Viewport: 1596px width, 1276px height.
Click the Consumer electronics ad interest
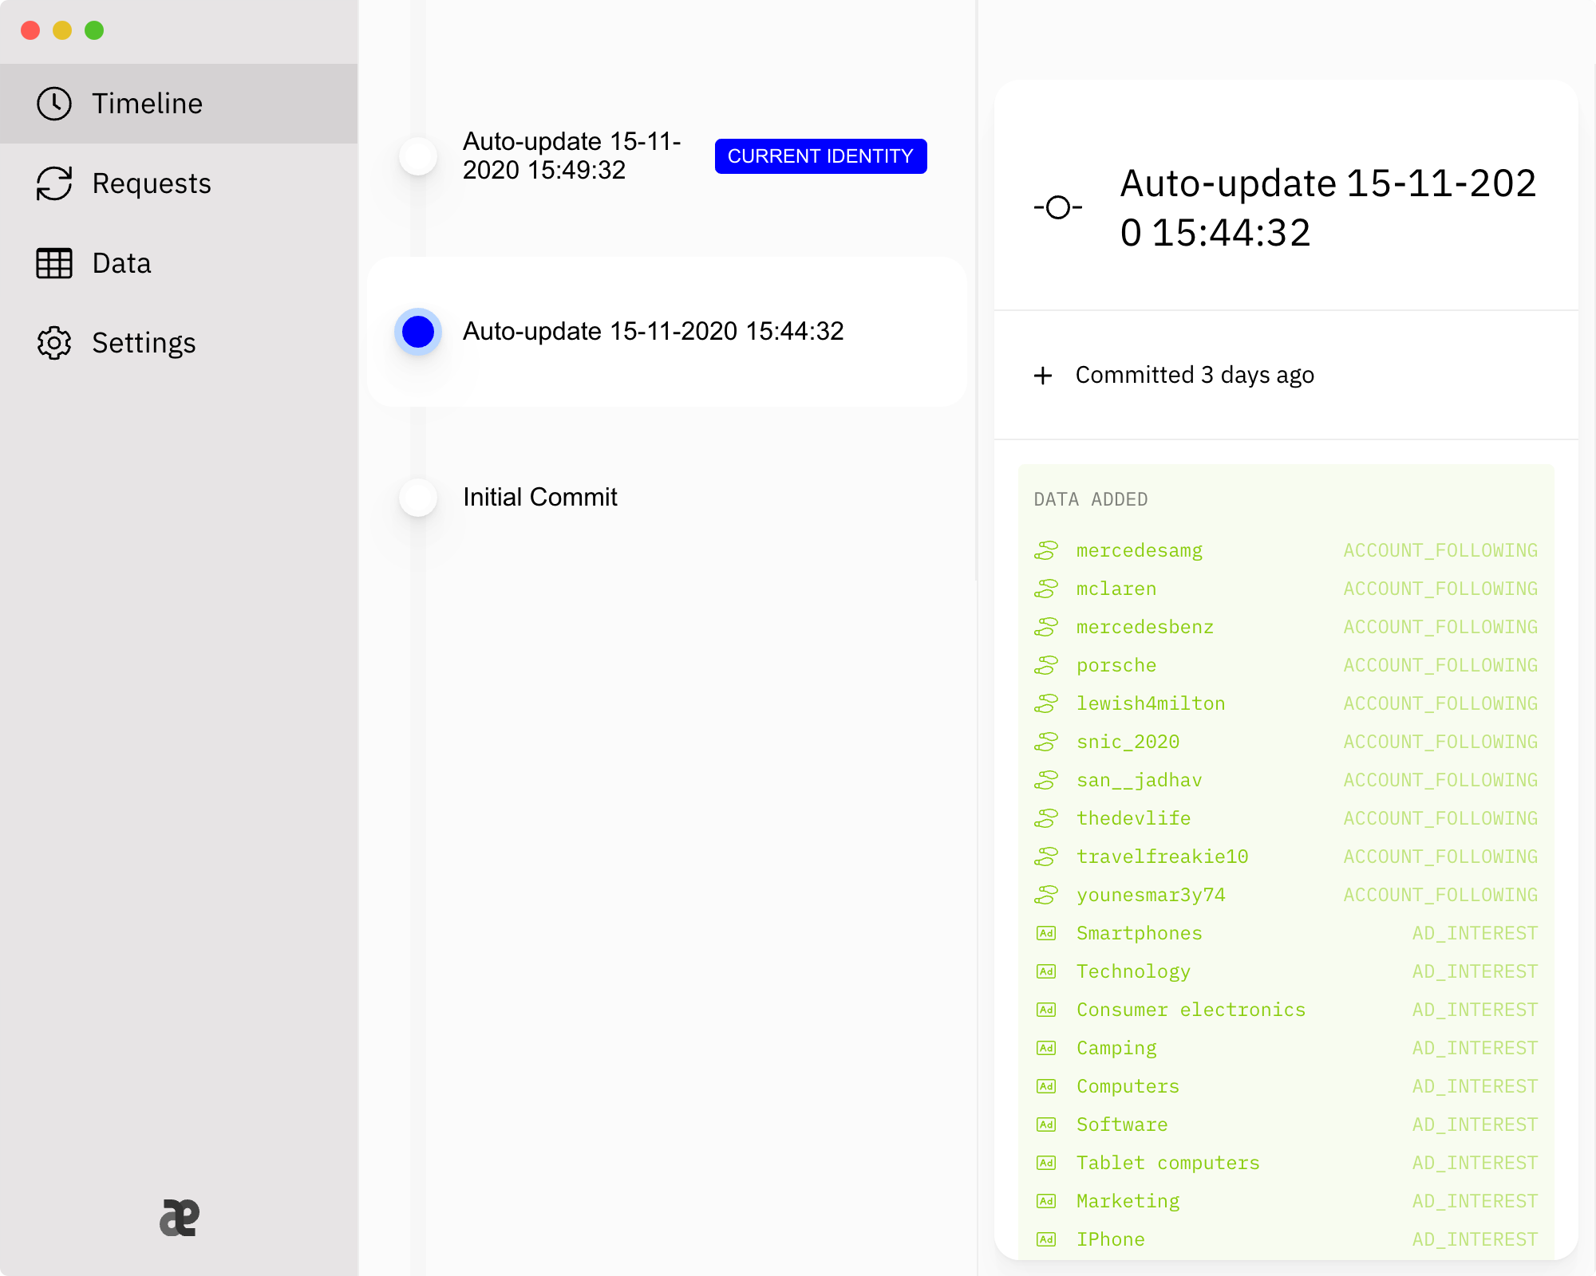click(x=1191, y=1010)
